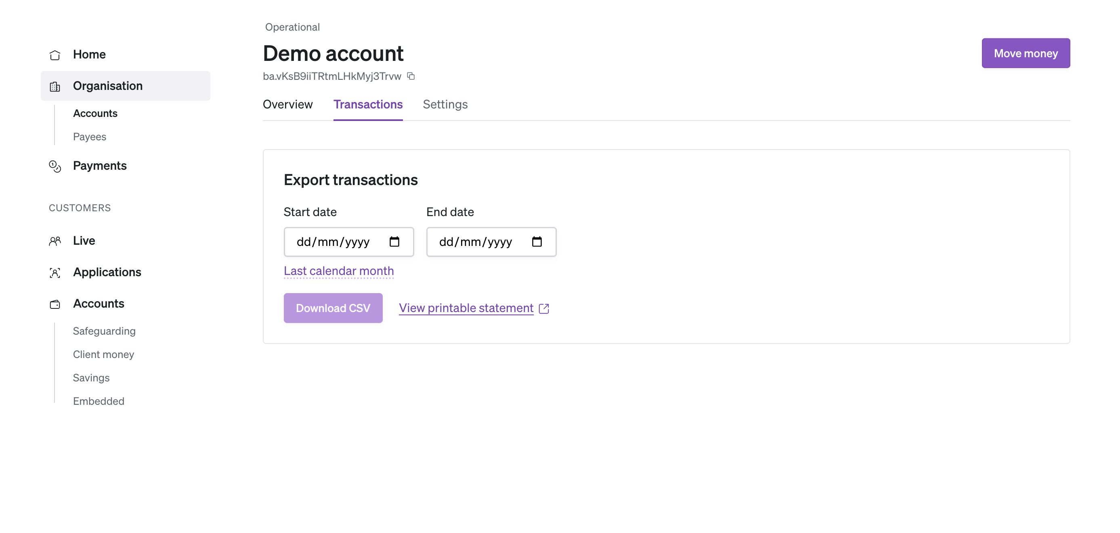Click the Applications icon in the sidebar

[x=55, y=273]
